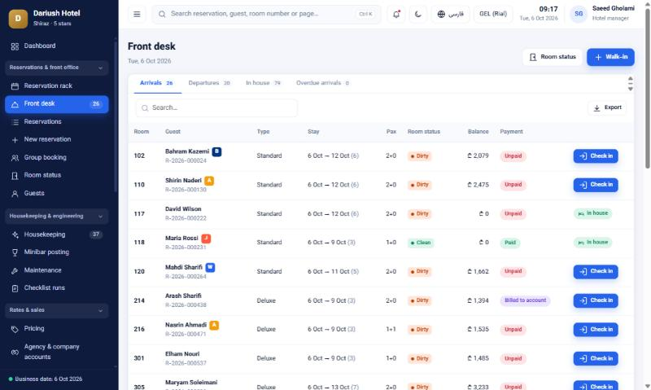Switch to the In house tab
Screen dimensions: 651x390
coord(263,83)
